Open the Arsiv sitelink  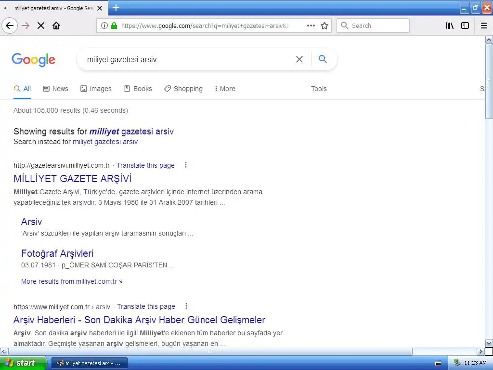coord(31,222)
